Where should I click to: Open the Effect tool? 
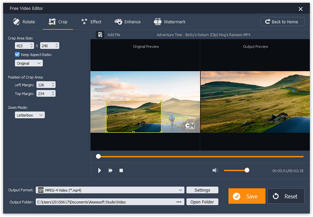coord(91,22)
